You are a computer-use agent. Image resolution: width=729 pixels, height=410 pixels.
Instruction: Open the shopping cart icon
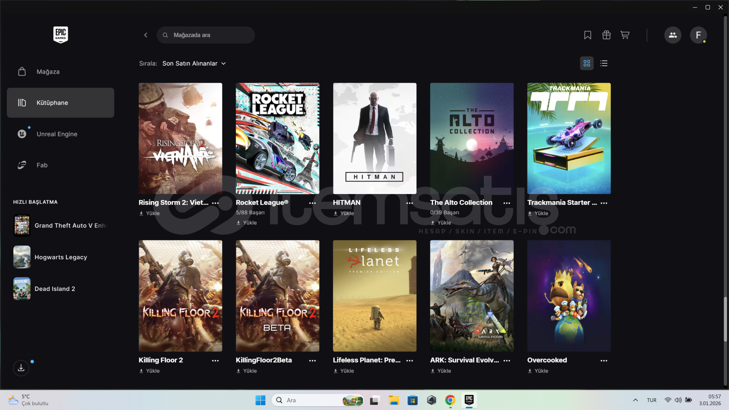(x=625, y=35)
